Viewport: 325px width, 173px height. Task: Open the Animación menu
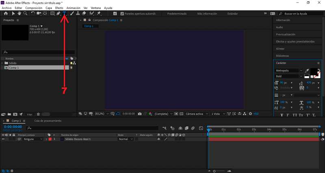click(x=73, y=8)
